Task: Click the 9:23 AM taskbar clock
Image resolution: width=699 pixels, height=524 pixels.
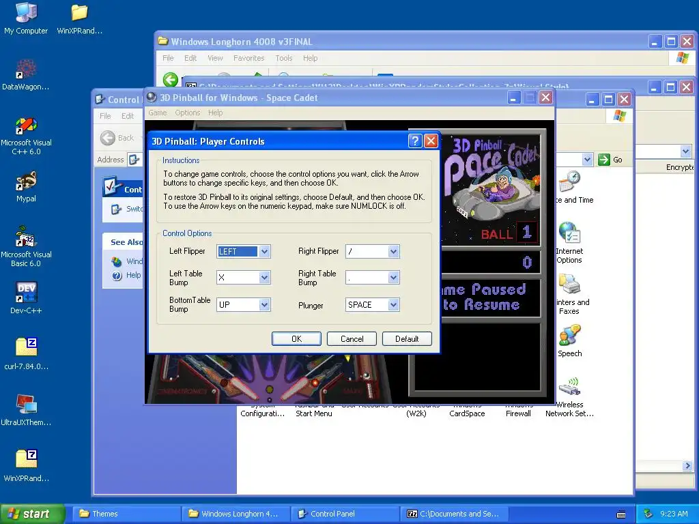Action: point(674,514)
